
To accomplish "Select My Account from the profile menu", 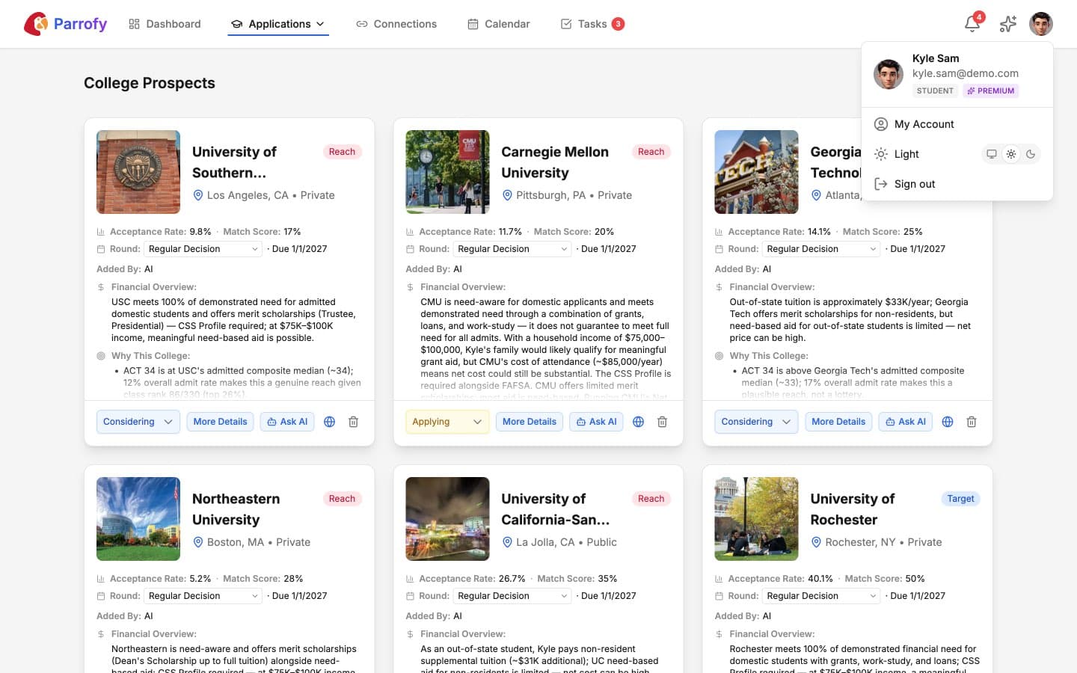I will tap(957, 124).
